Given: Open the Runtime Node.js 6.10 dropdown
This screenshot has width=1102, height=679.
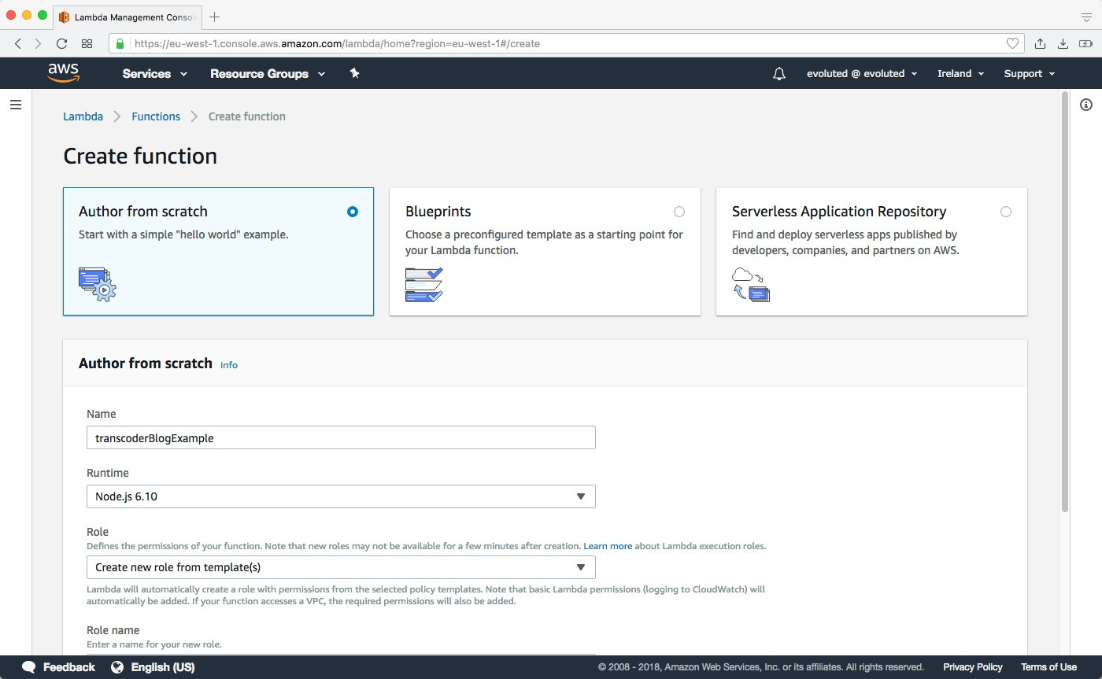Looking at the screenshot, I should (x=340, y=496).
